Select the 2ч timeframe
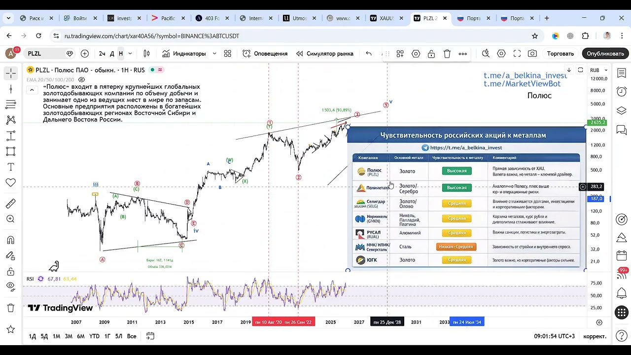This screenshot has height=355, width=631. click(x=102, y=53)
